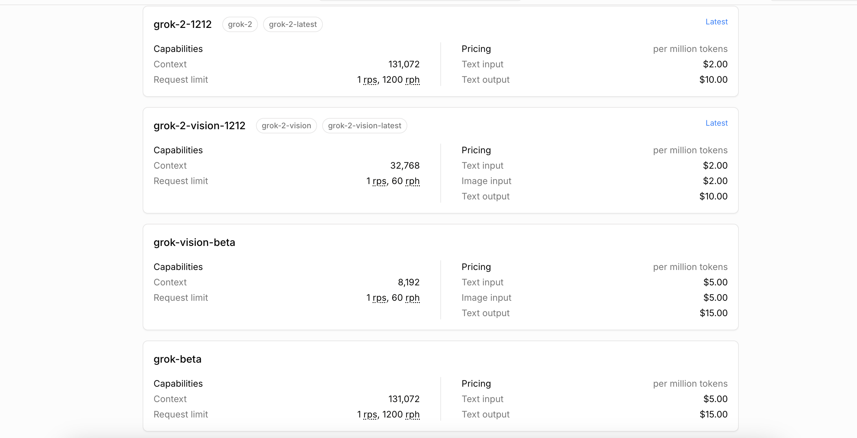Image resolution: width=857 pixels, height=438 pixels.
Task: Click the grok-2-latest alias chip
Action: point(292,24)
